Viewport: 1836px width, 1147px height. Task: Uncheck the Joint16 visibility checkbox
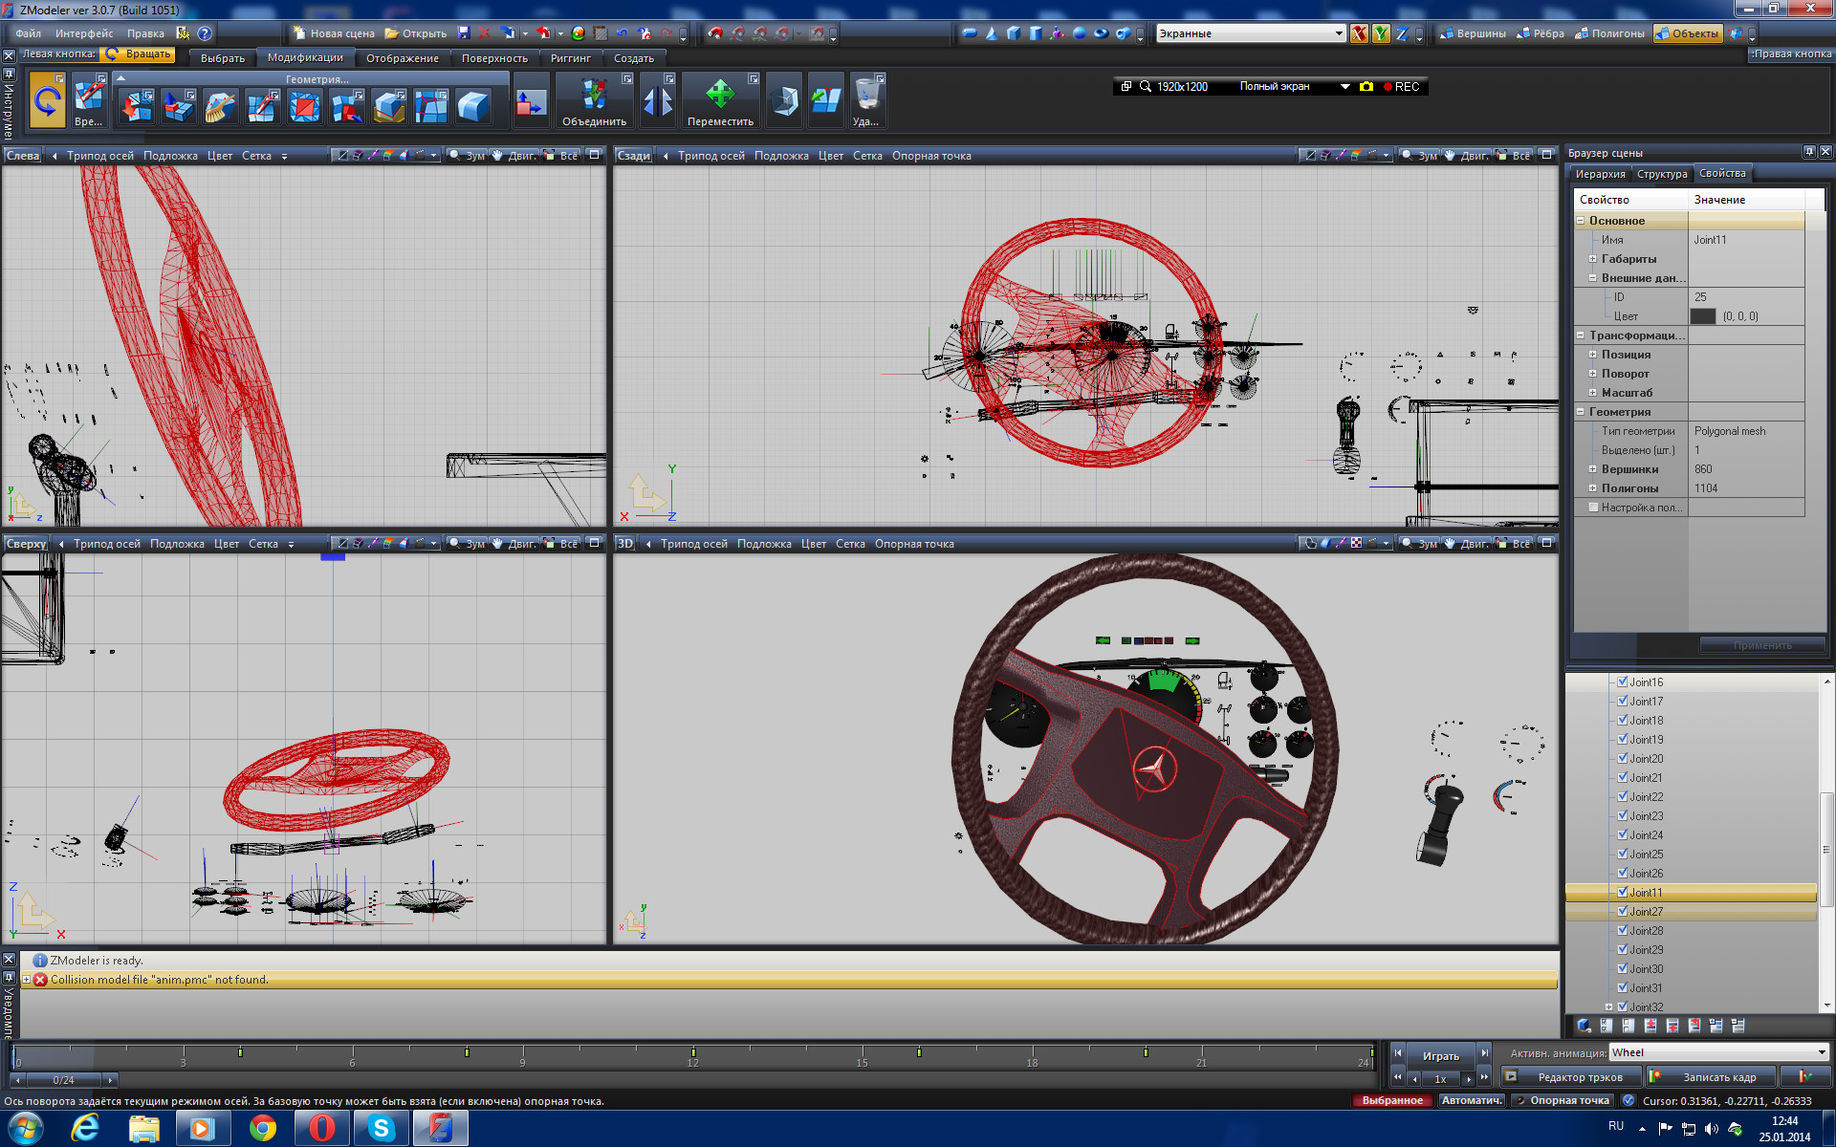[1623, 682]
